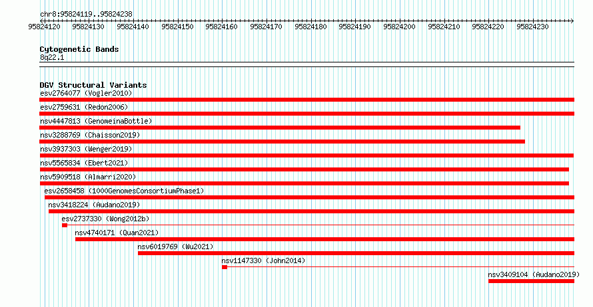This screenshot has width=593, height=307.
Task: Click ruler position 95824140
Action: coord(133,27)
